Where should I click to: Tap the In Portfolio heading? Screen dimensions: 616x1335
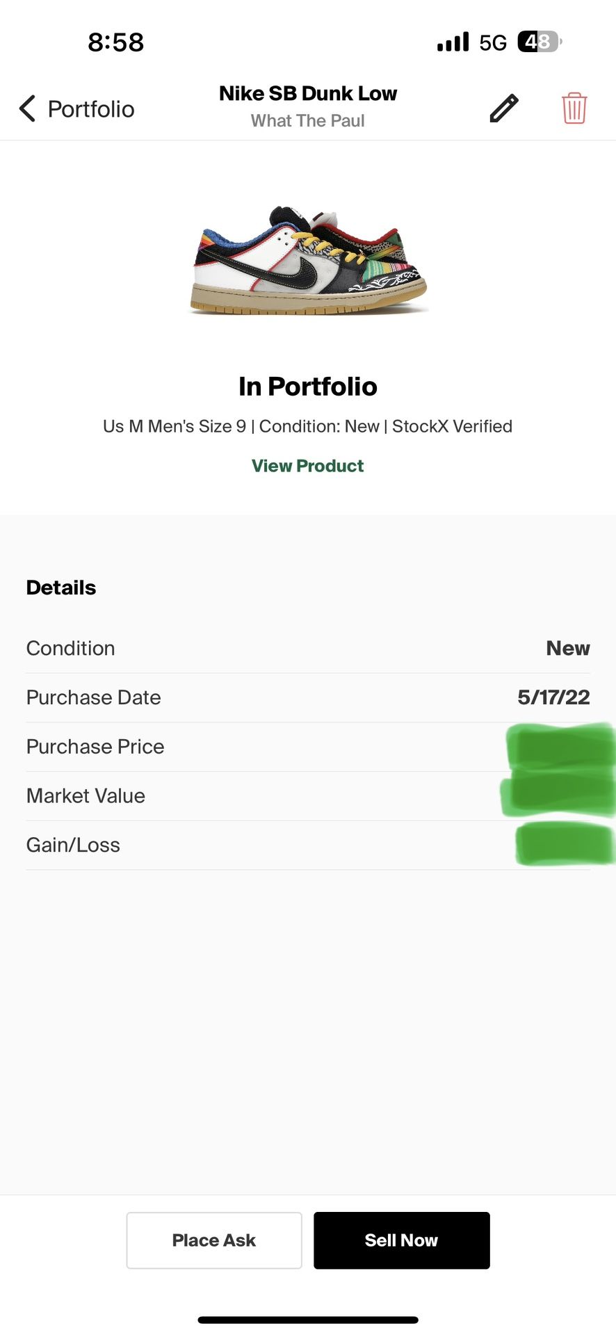pyautogui.click(x=308, y=387)
